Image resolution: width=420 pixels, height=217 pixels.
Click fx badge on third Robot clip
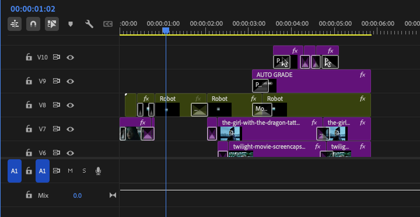click(362, 99)
